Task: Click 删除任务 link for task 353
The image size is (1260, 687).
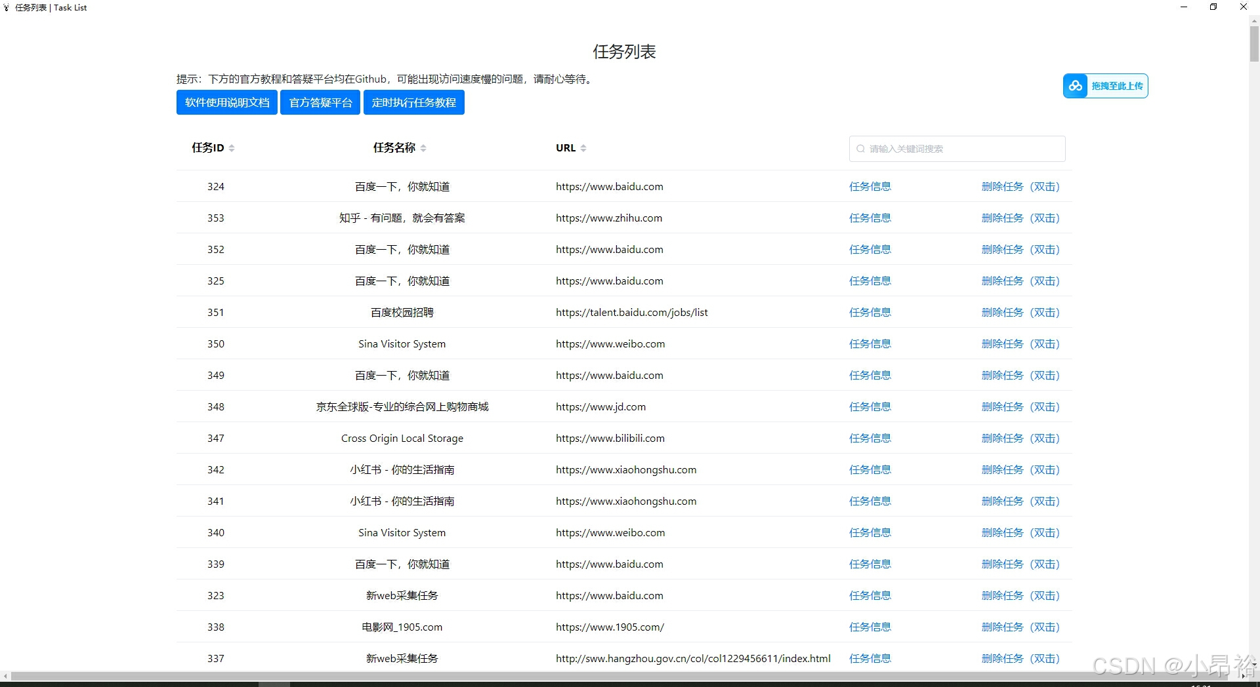Action: [1020, 218]
